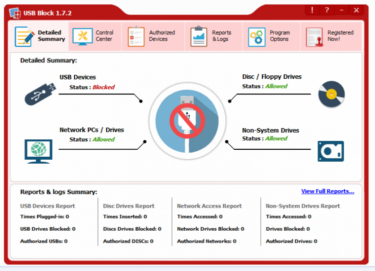
Task: Click the USB Devices heading
Action: click(x=77, y=77)
